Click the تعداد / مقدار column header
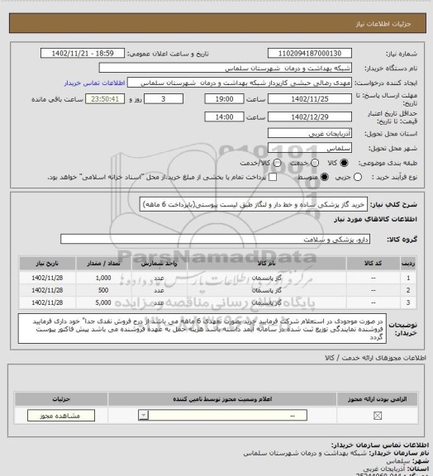Image resolution: width=433 pixels, height=476 pixels. 103,263
